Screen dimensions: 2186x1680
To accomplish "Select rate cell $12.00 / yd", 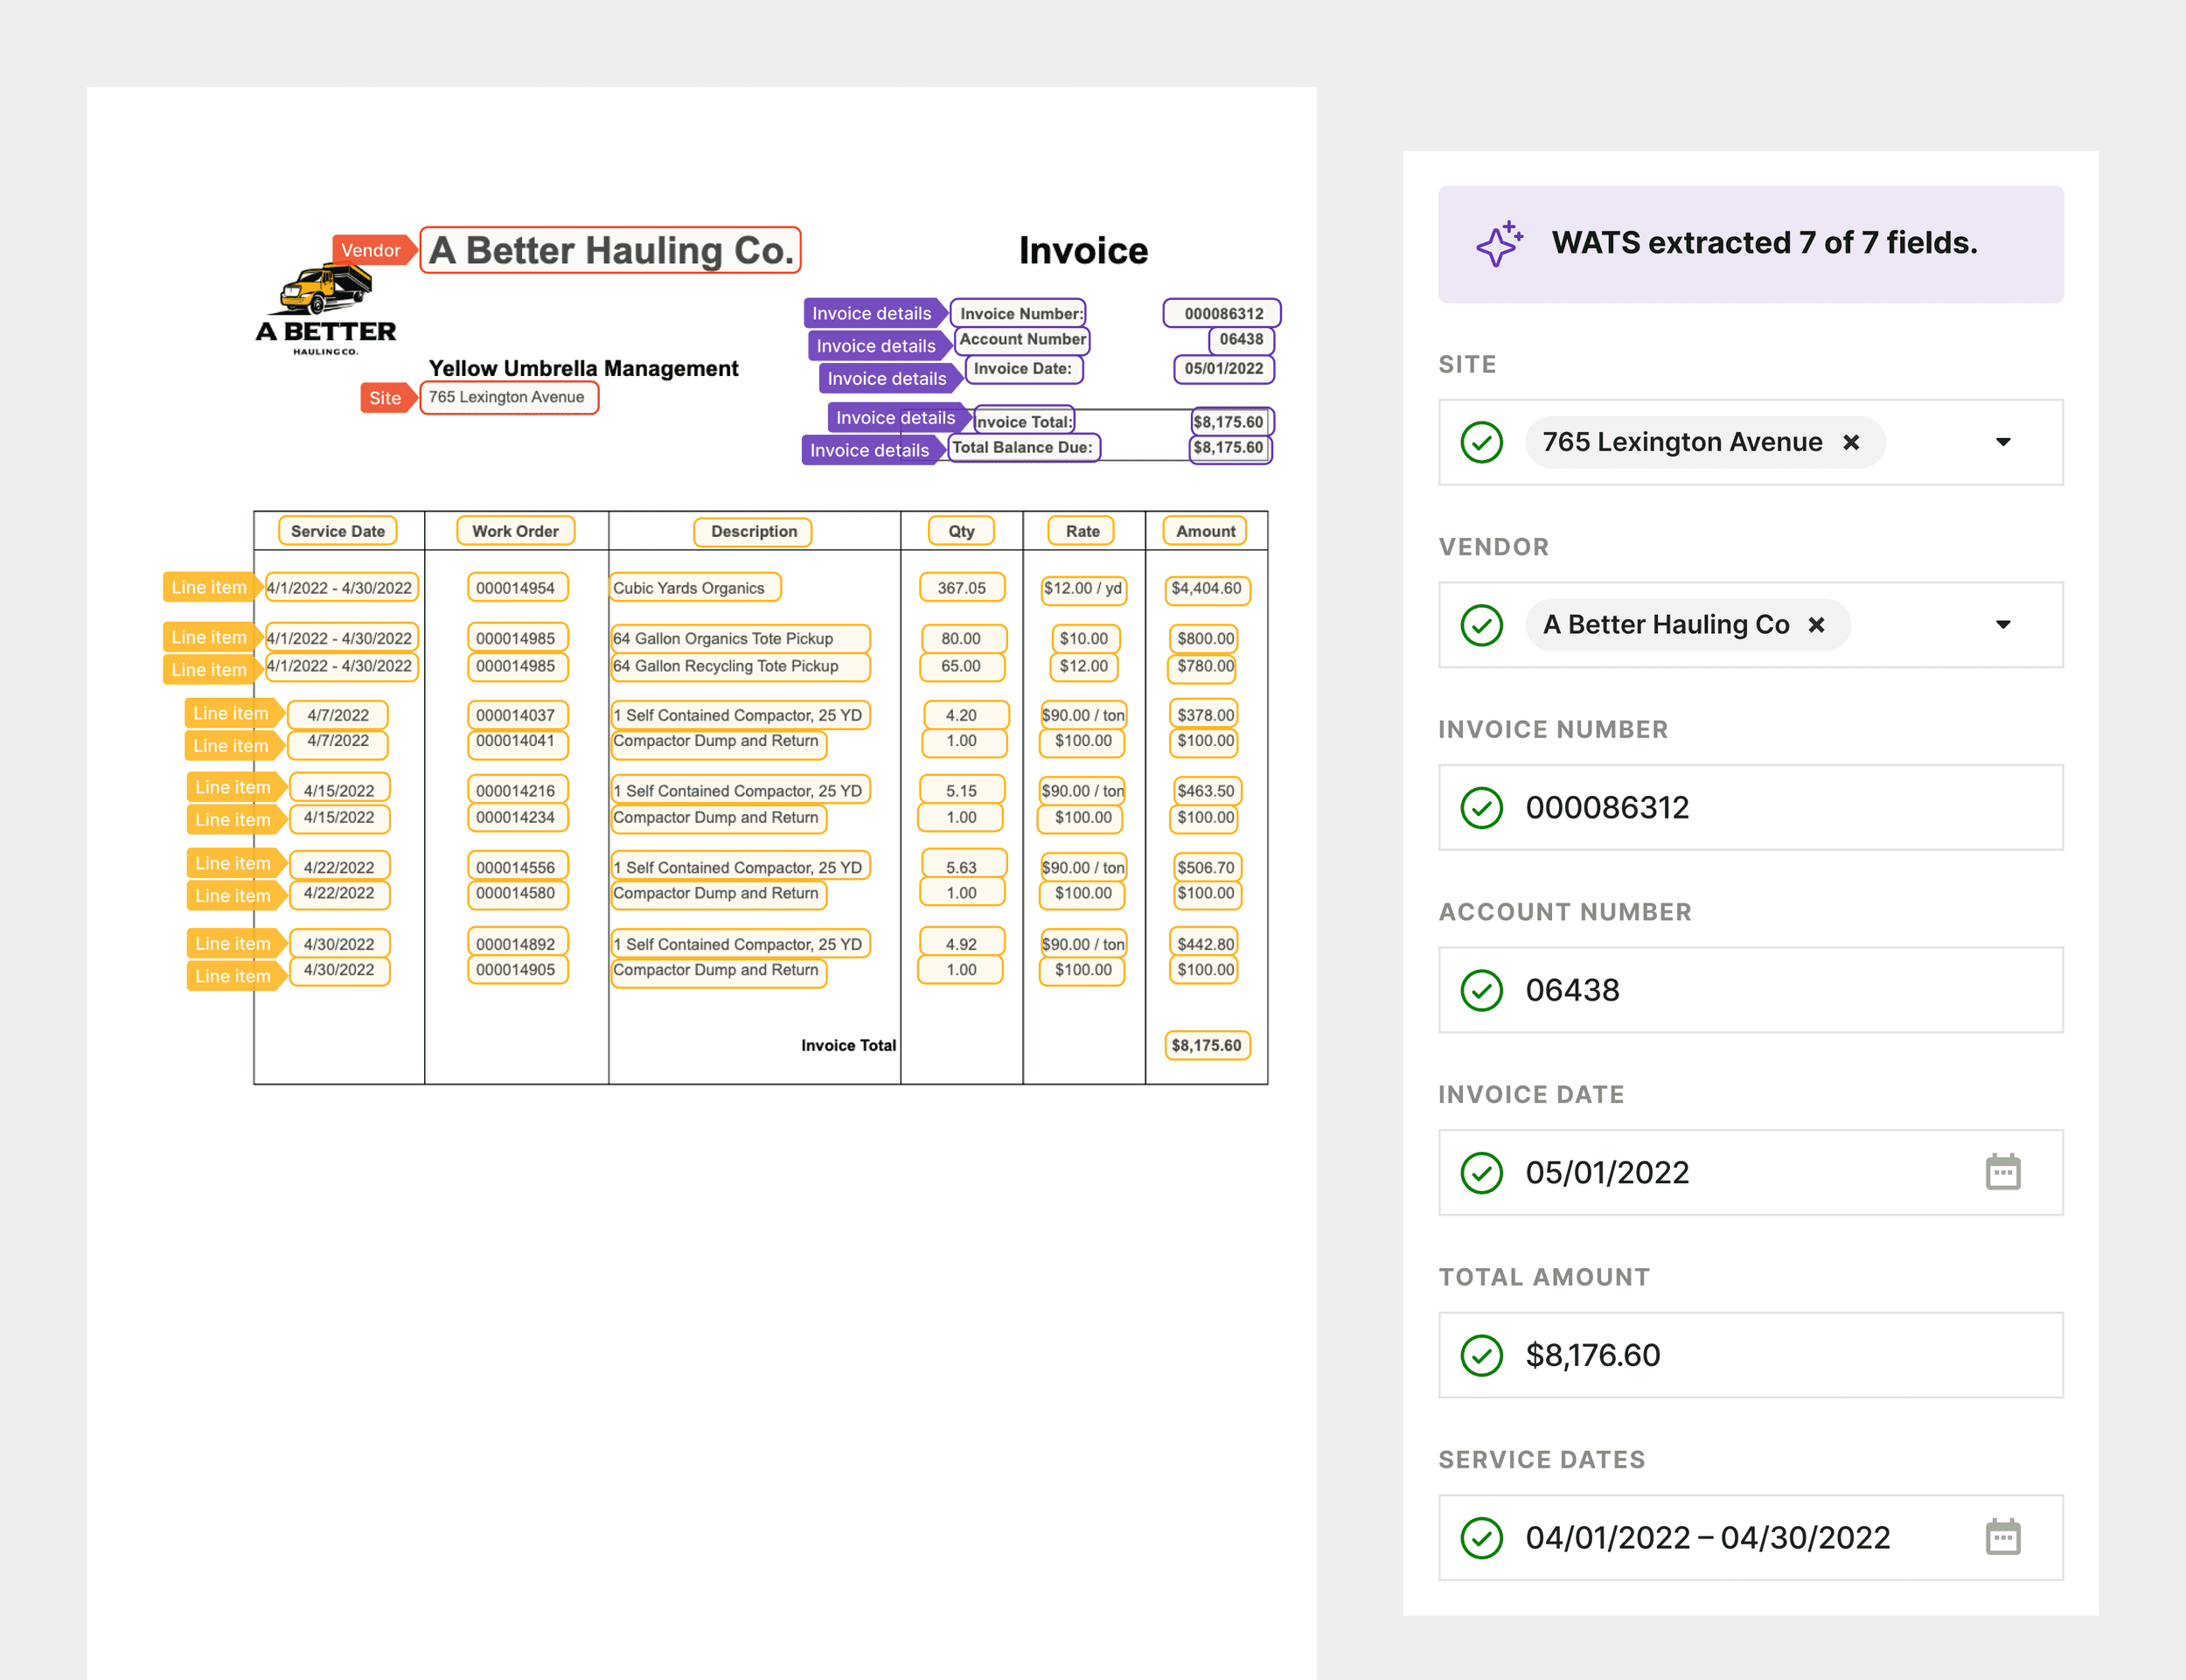I will click(x=1083, y=589).
